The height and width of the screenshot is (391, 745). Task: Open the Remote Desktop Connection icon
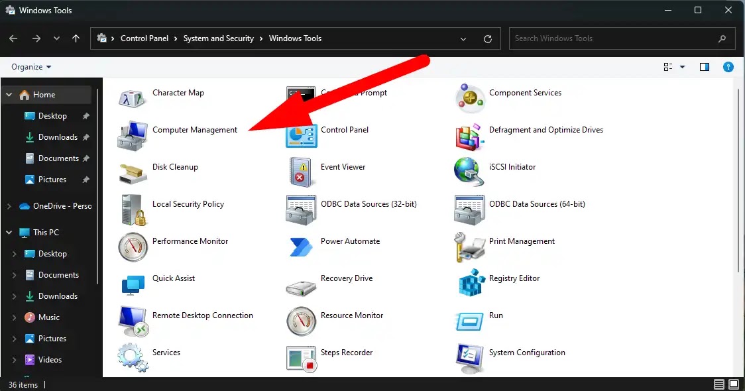coord(133,321)
